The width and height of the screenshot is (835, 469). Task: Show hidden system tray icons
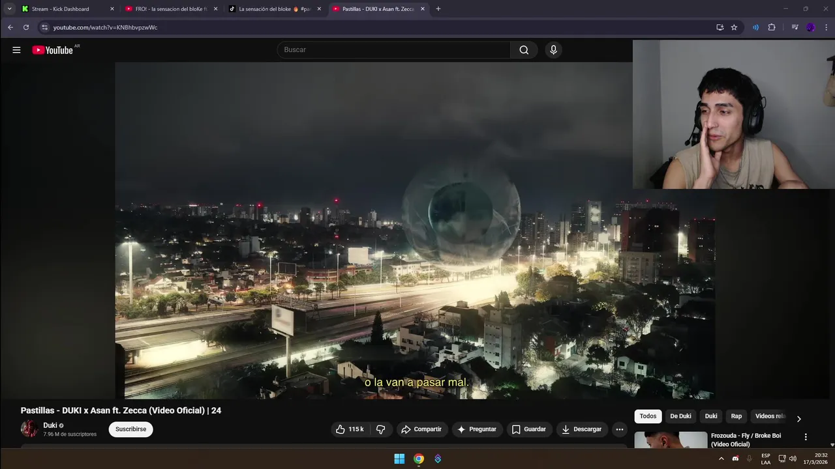point(721,459)
